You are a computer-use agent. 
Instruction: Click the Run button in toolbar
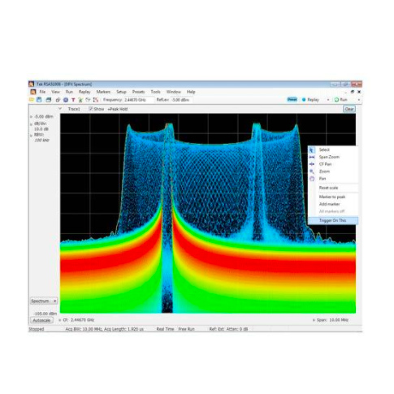pos(341,100)
